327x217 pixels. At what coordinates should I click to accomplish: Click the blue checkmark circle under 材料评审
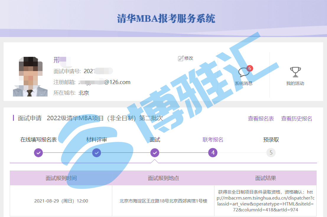(97, 153)
